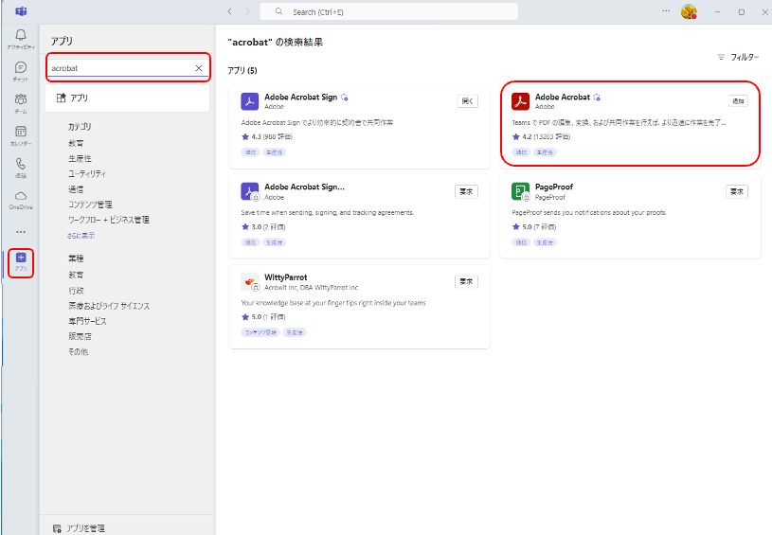The image size is (772, 535).
Task: Open Adobe Acrobat Sign with 開く button
Action: click(x=467, y=101)
